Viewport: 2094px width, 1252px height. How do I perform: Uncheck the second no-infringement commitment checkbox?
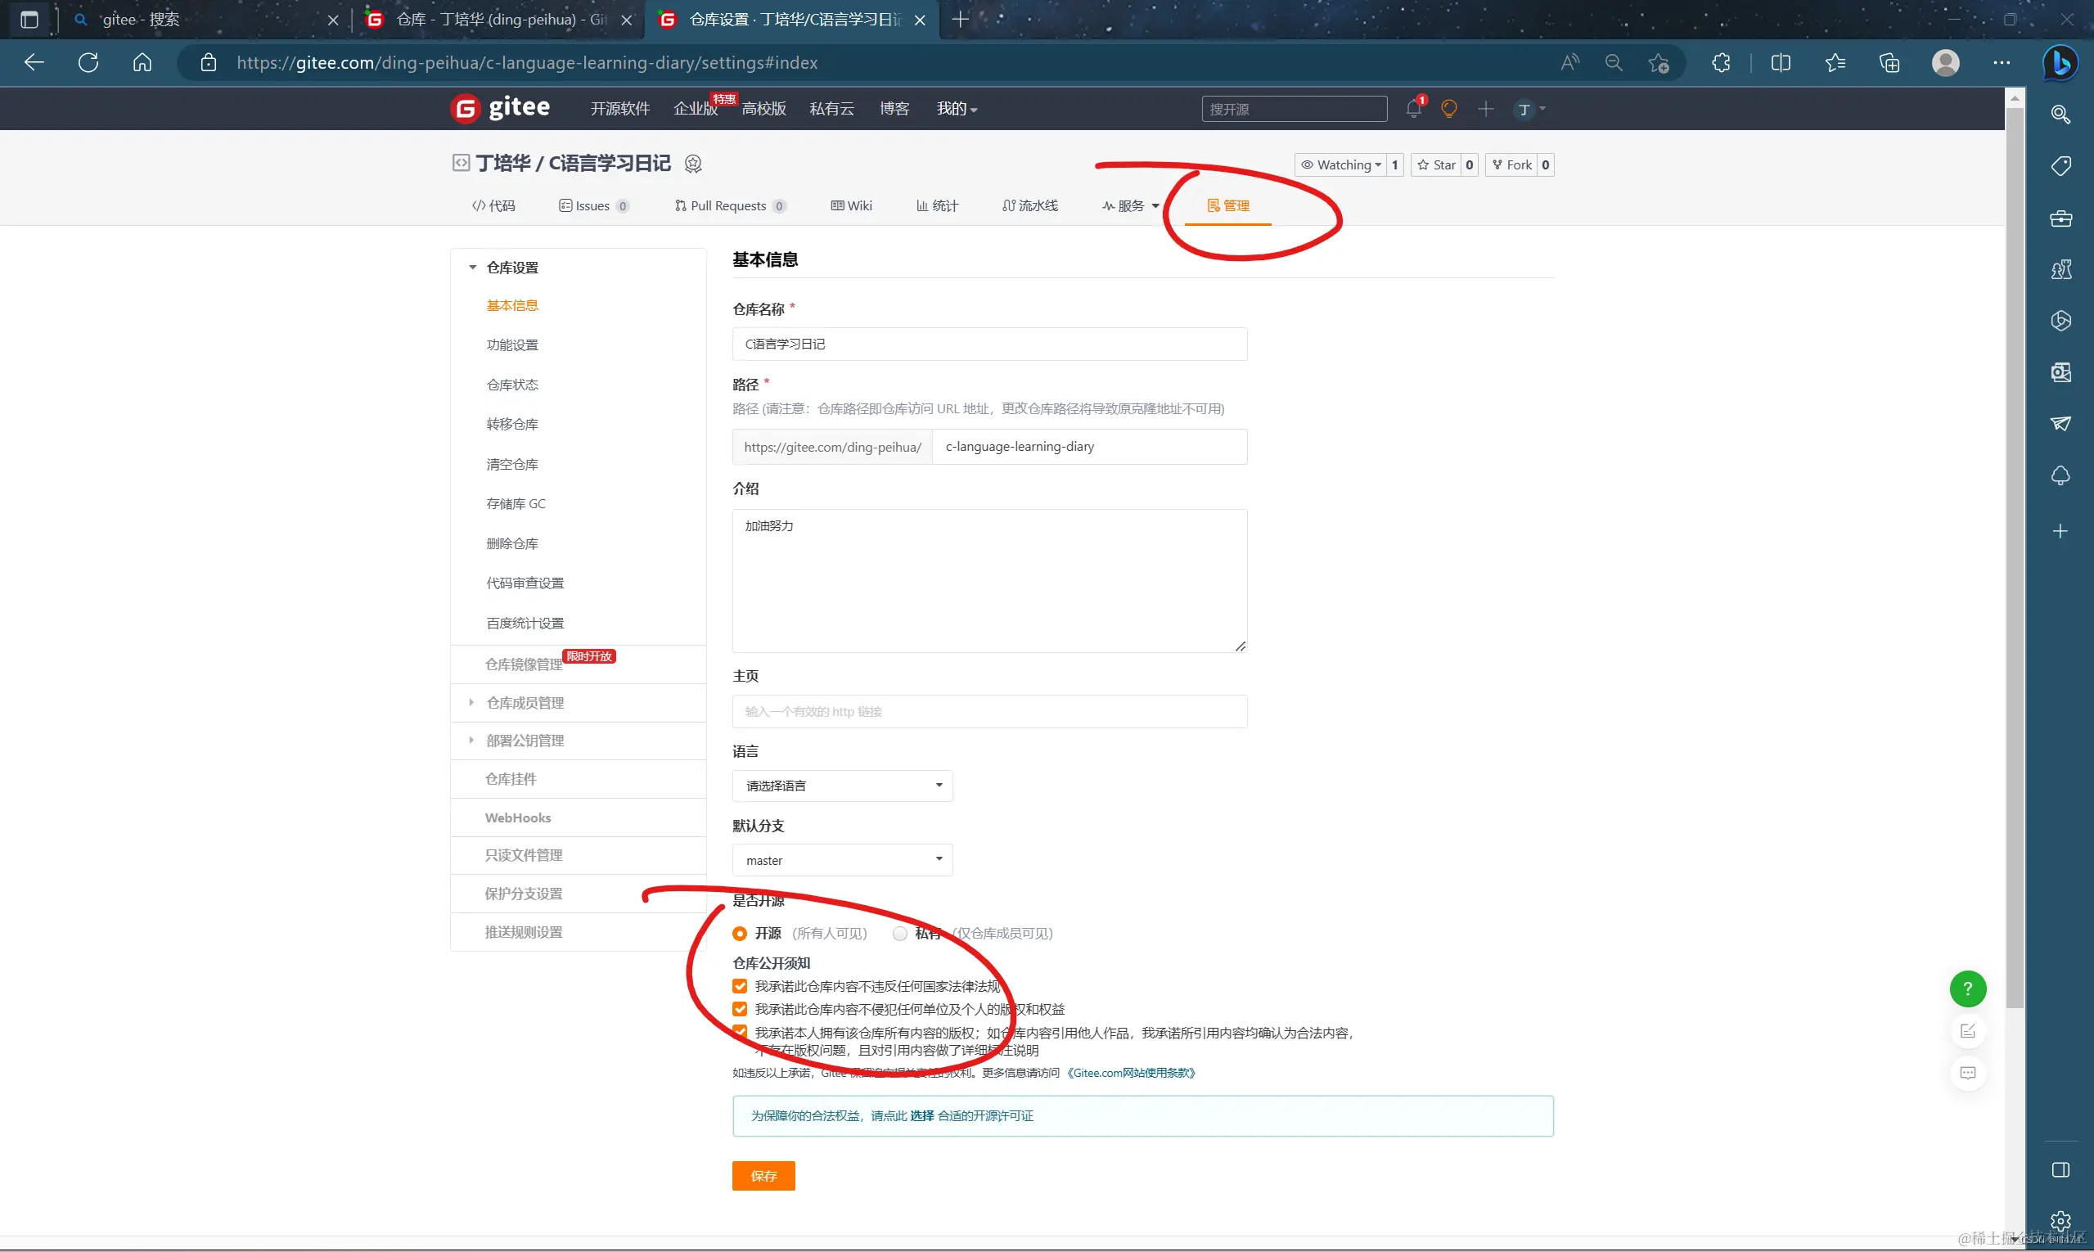point(740,1009)
